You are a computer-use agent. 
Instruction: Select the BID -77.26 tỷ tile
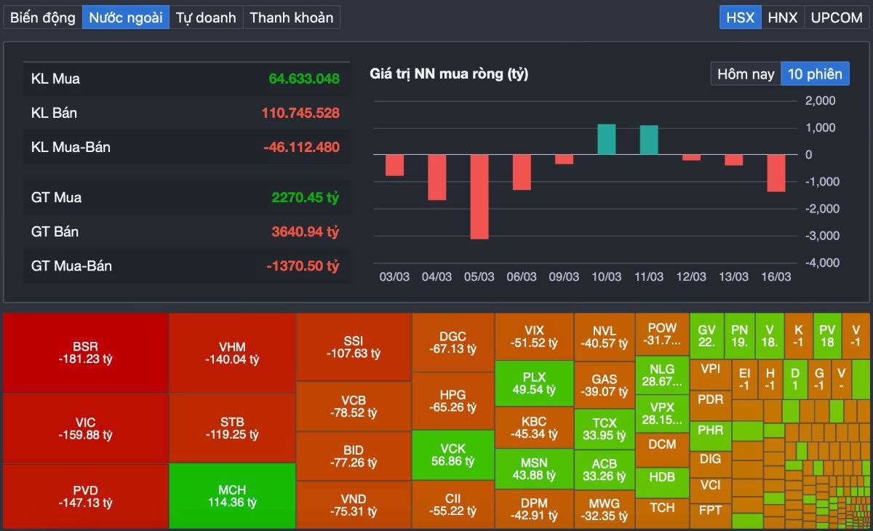(354, 456)
